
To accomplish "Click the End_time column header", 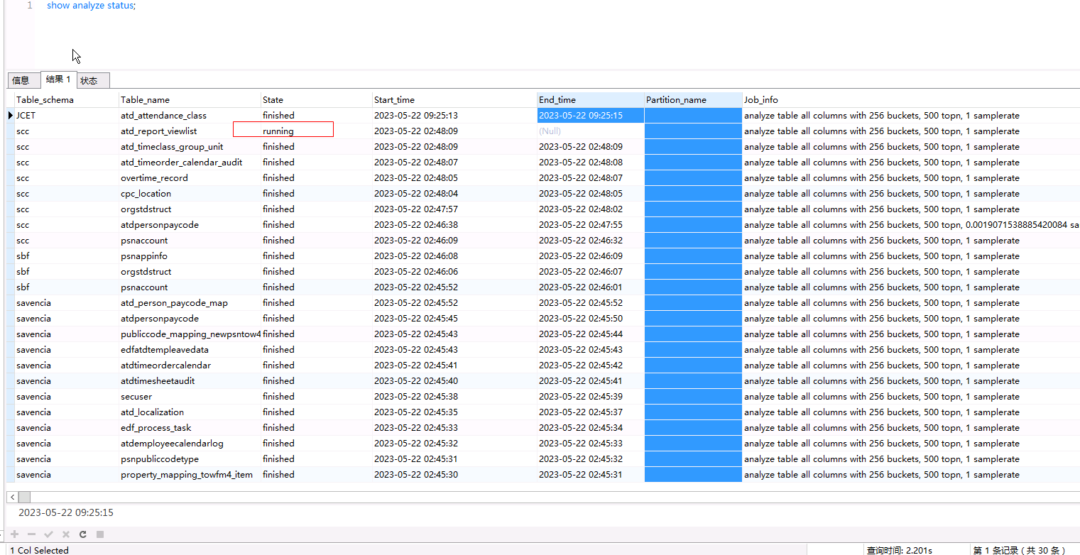I will click(557, 100).
